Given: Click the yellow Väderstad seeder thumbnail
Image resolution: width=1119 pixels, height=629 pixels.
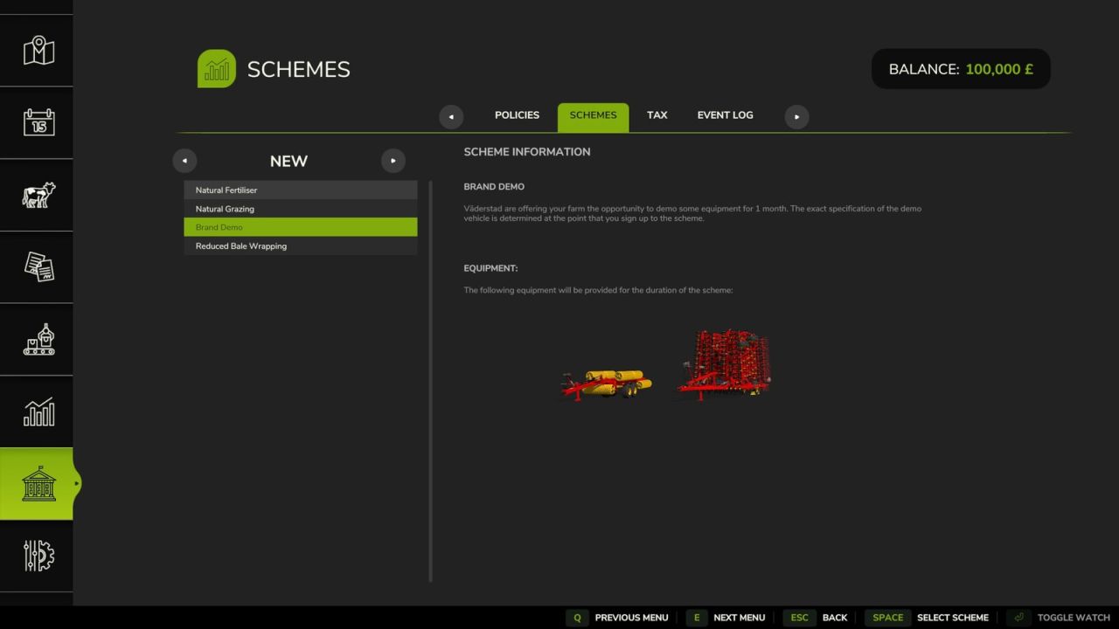Looking at the screenshot, I should tap(607, 382).
